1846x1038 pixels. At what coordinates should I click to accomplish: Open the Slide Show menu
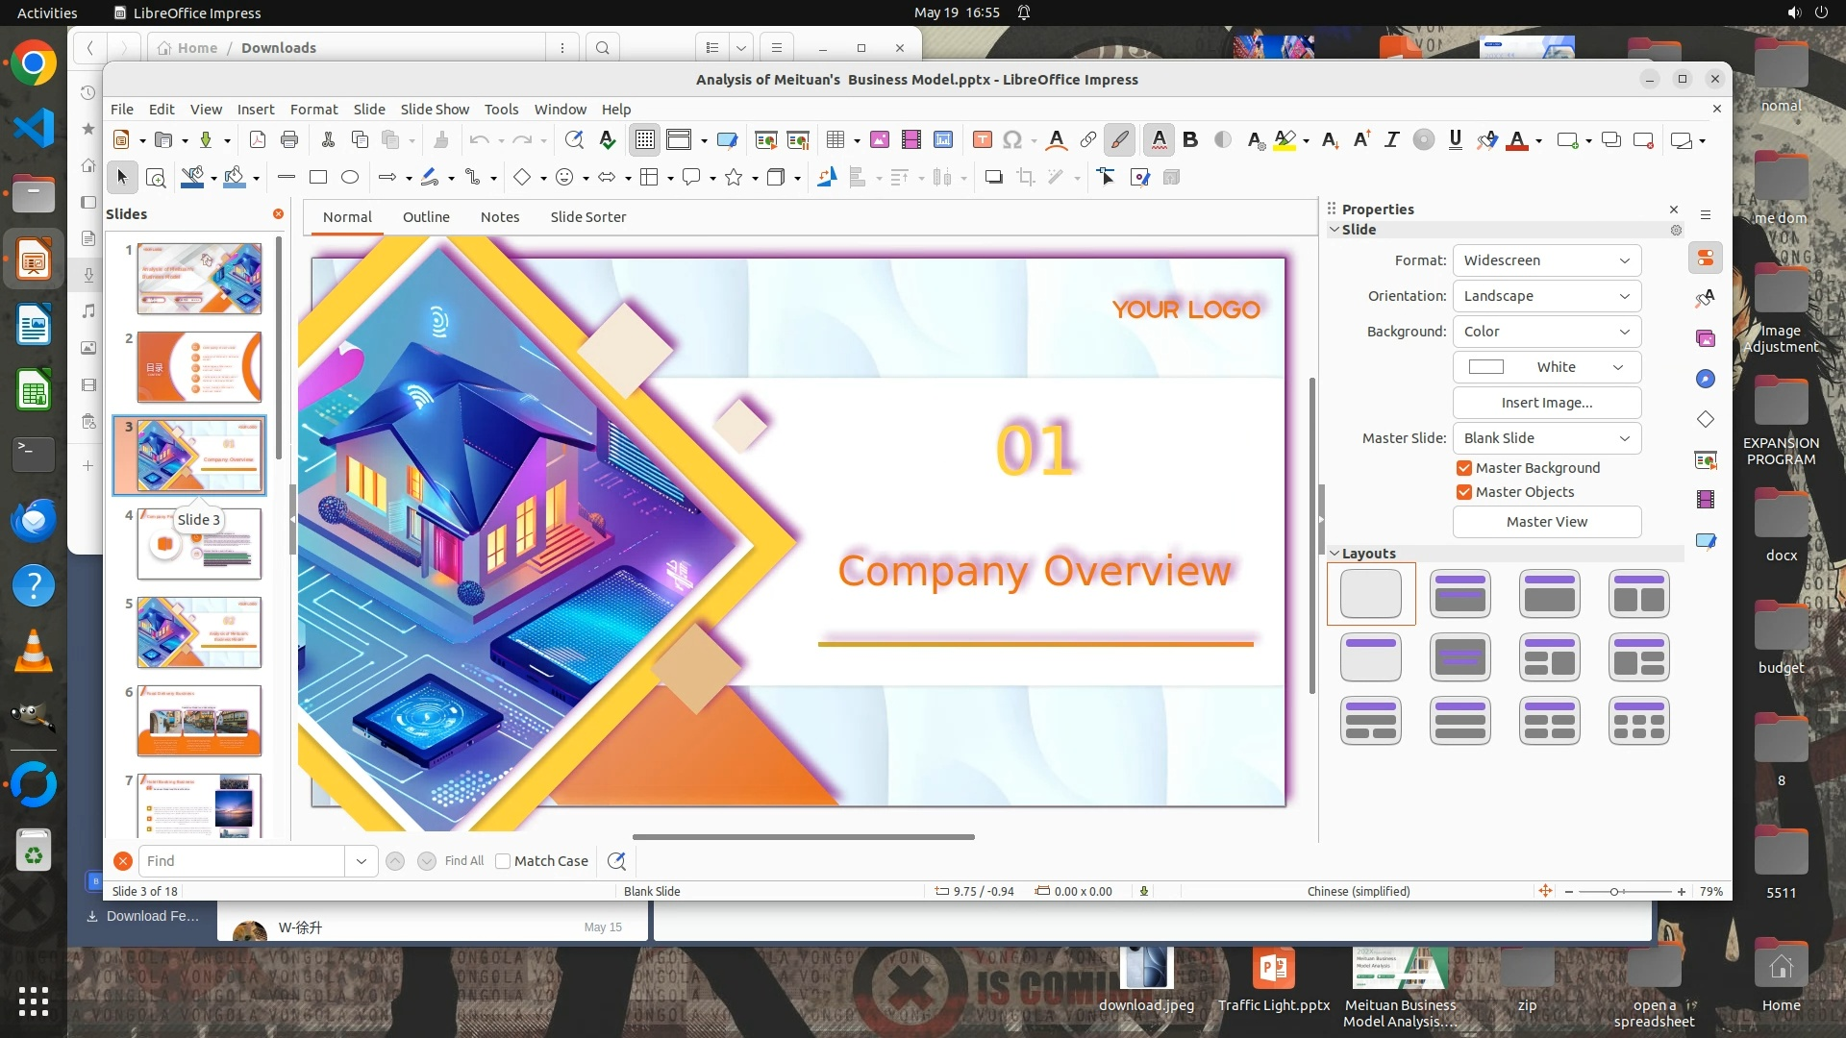435,110
